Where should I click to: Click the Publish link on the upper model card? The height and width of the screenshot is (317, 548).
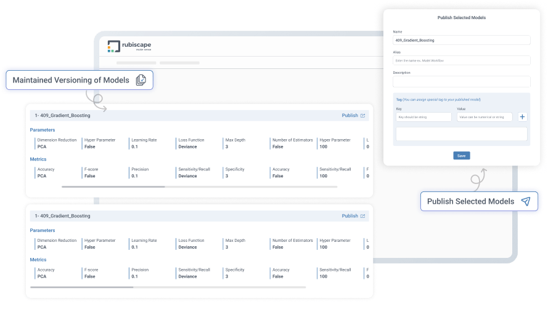tap(350, 116)
